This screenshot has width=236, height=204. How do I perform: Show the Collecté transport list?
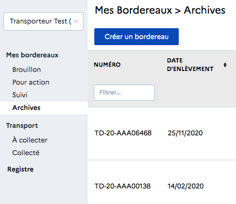click(26, 153)
